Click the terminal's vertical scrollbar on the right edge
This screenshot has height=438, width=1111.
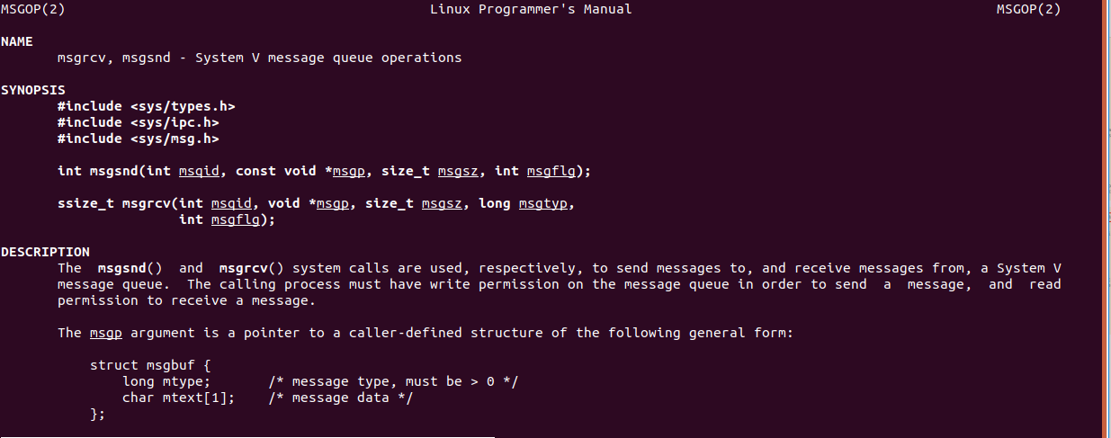(1106, 216)
